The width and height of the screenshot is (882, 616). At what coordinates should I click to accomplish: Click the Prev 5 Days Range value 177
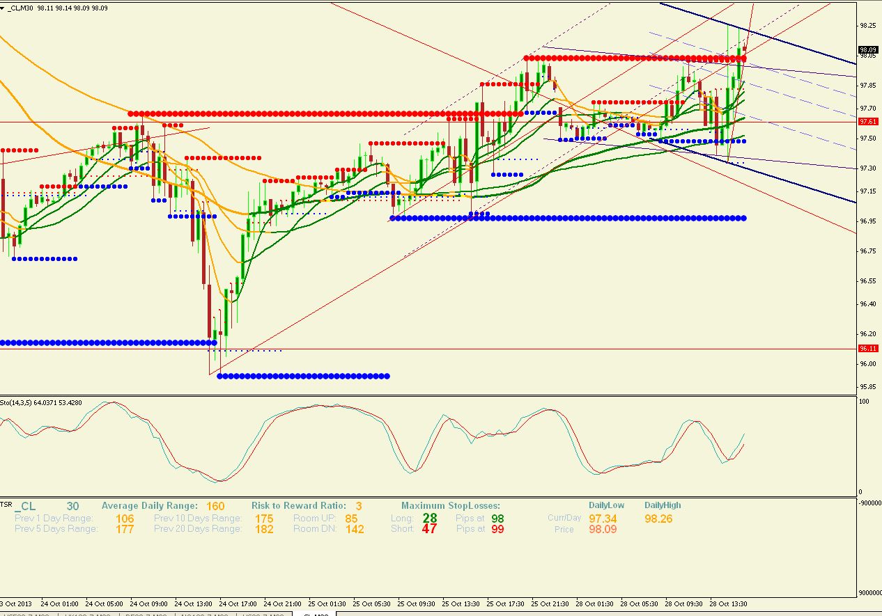click(125, 529)
